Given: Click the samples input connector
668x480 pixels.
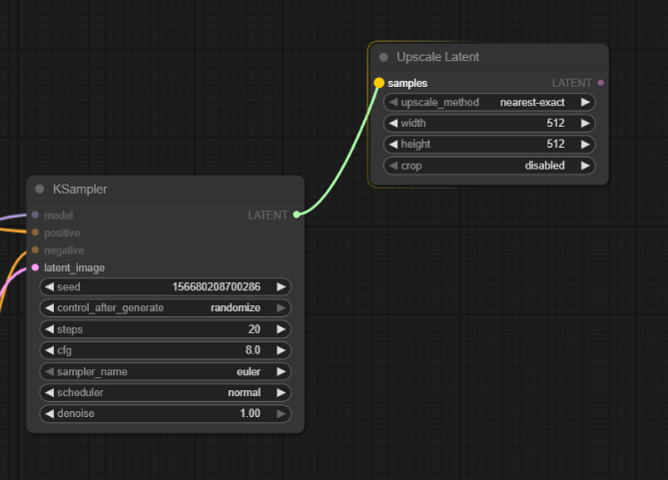Looking at the screenshot, I should pos(378,83).
